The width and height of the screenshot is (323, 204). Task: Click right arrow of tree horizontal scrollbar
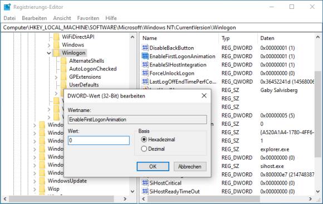point(125,199)
